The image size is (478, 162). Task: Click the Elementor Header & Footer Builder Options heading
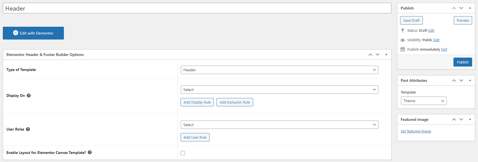pos(45,55)
